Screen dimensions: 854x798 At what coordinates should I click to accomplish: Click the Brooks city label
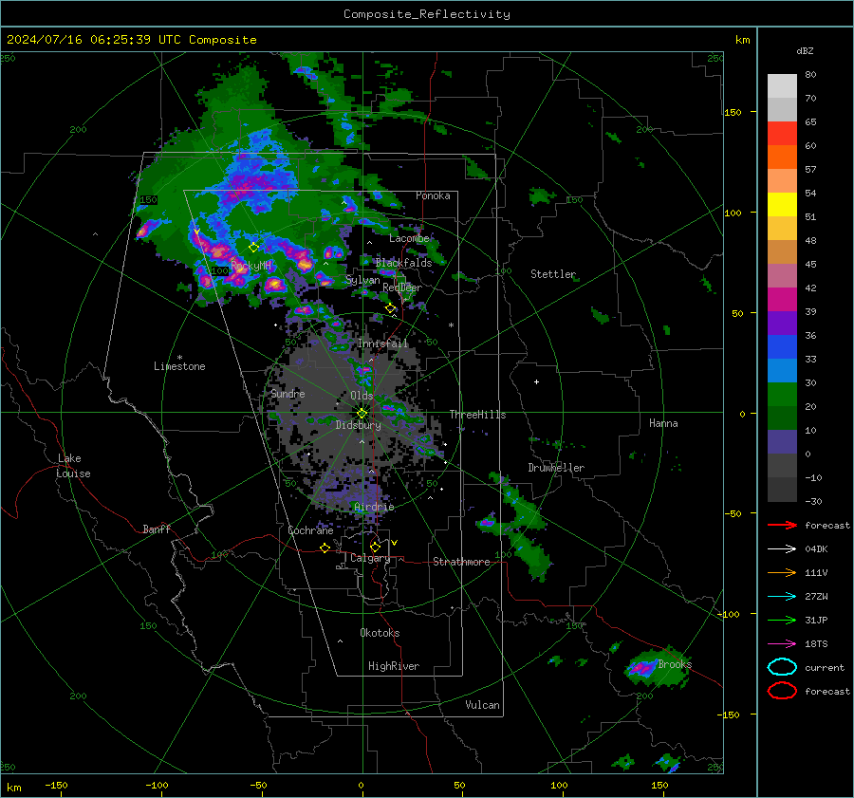coord(675,664)
